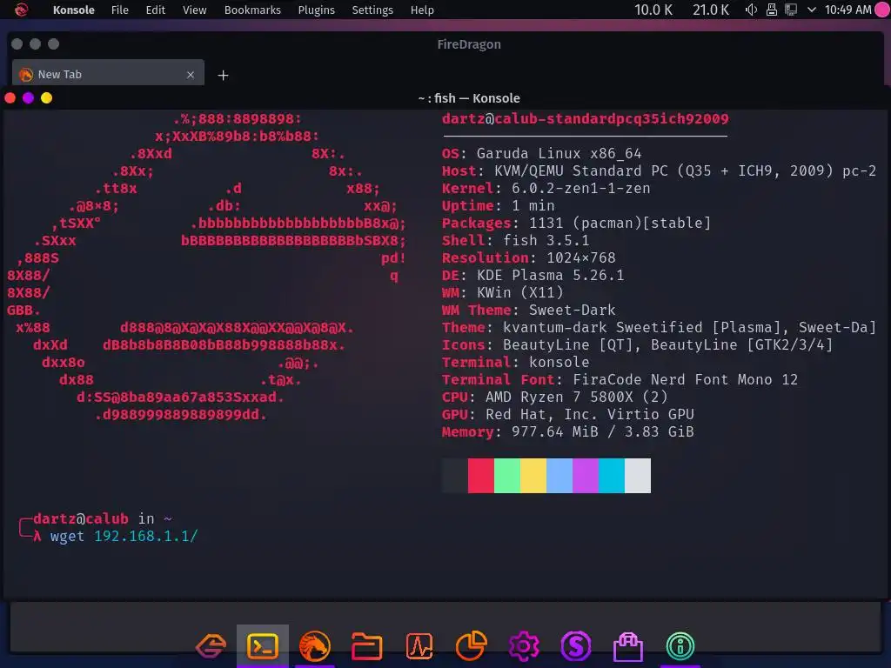Open the Help menu
The image size is (891, 668).
(422, 10)
